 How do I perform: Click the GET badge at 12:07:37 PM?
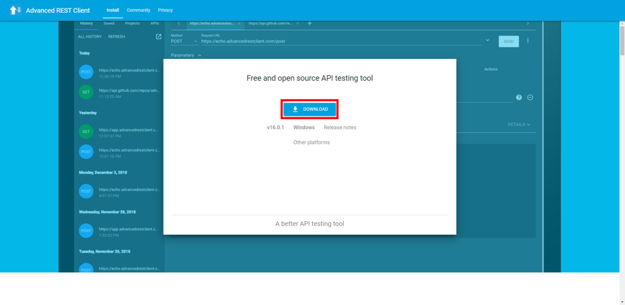(86, 132)
